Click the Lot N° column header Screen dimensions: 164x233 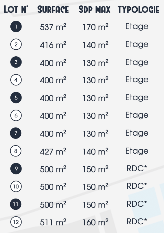pyautogui.click(x=16, y=9)
